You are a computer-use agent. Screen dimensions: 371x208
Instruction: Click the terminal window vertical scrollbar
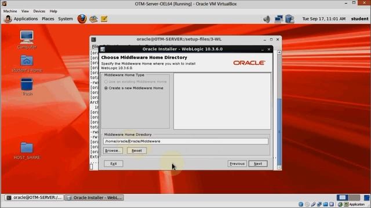279,110
